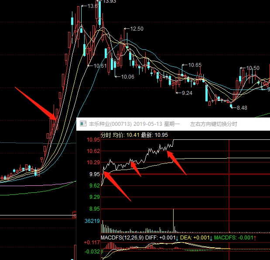The width and height of the screenshot is (270, 260).
Task: Click the 10.61 low price label
Action: 100,66
